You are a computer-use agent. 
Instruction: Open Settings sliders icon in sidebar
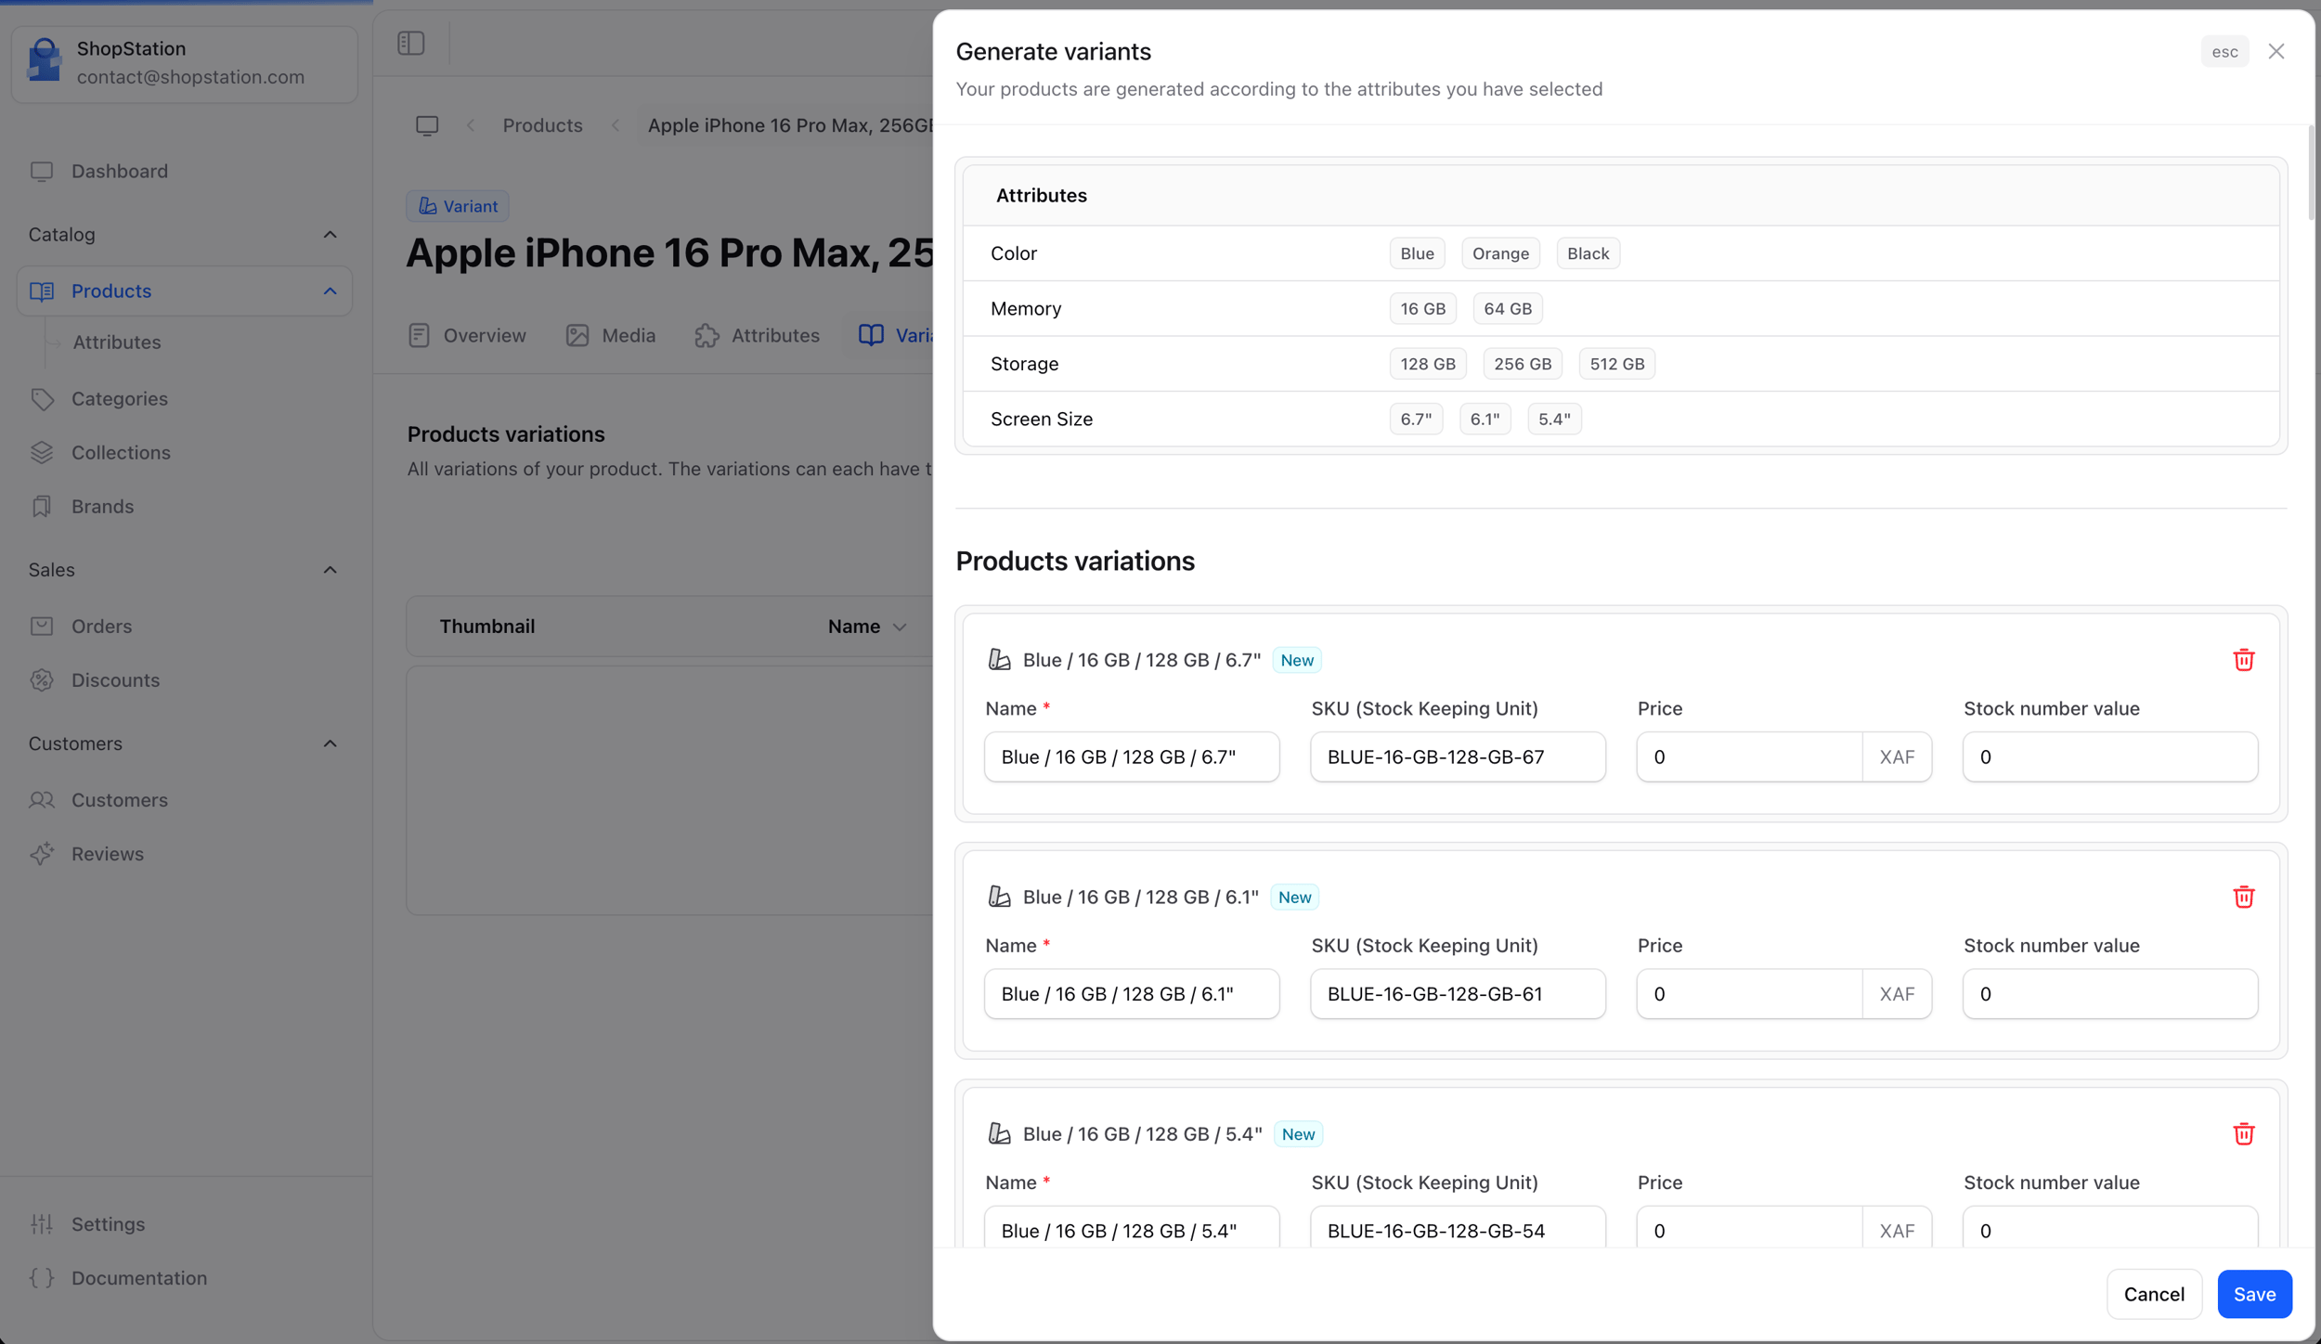click(x=42, y=1223)
